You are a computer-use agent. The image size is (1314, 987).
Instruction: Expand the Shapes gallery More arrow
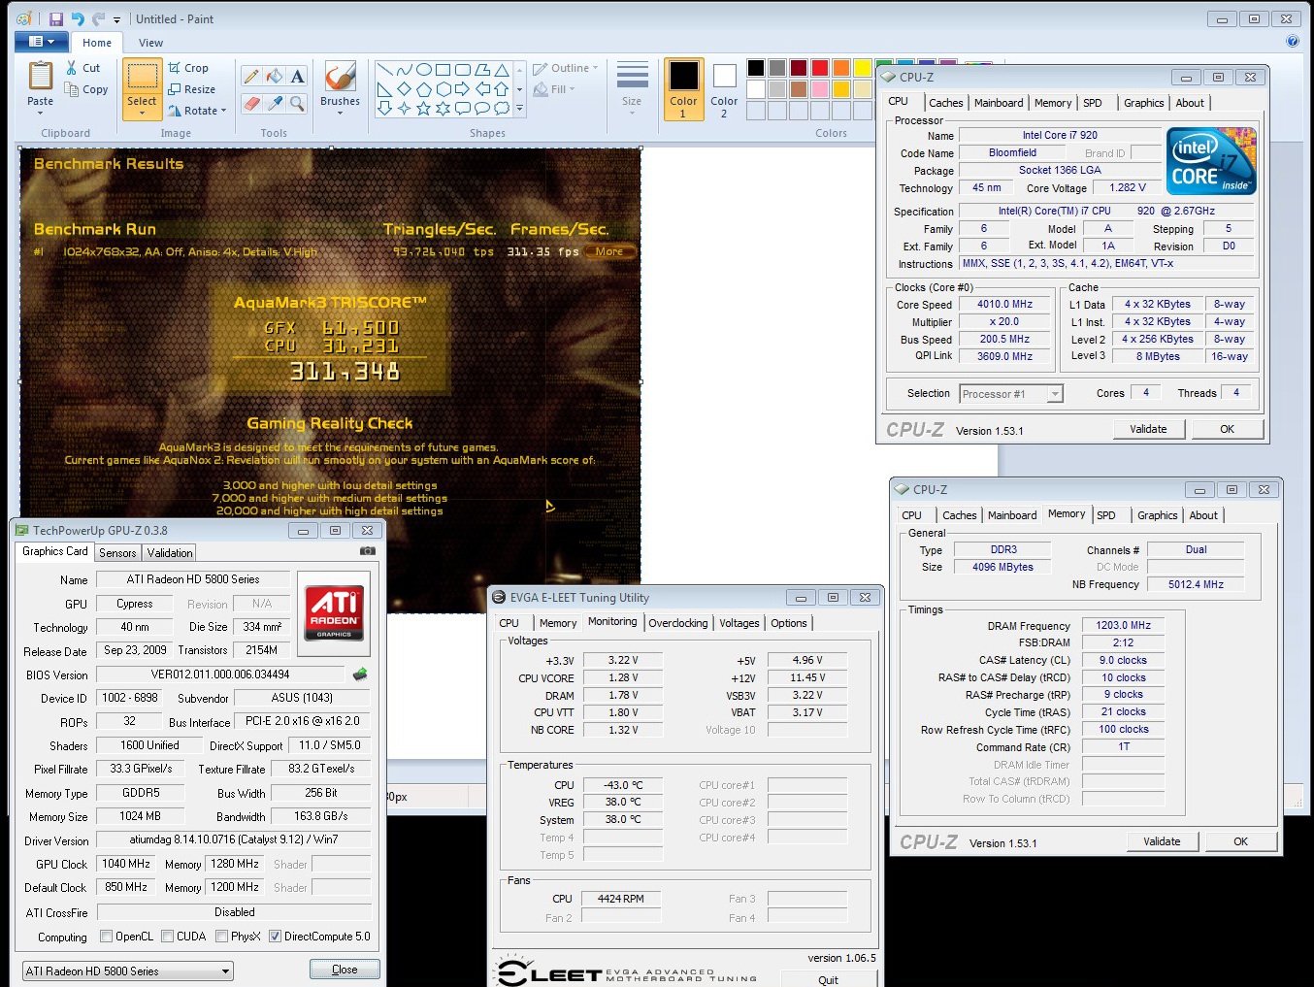coord(520,109)
